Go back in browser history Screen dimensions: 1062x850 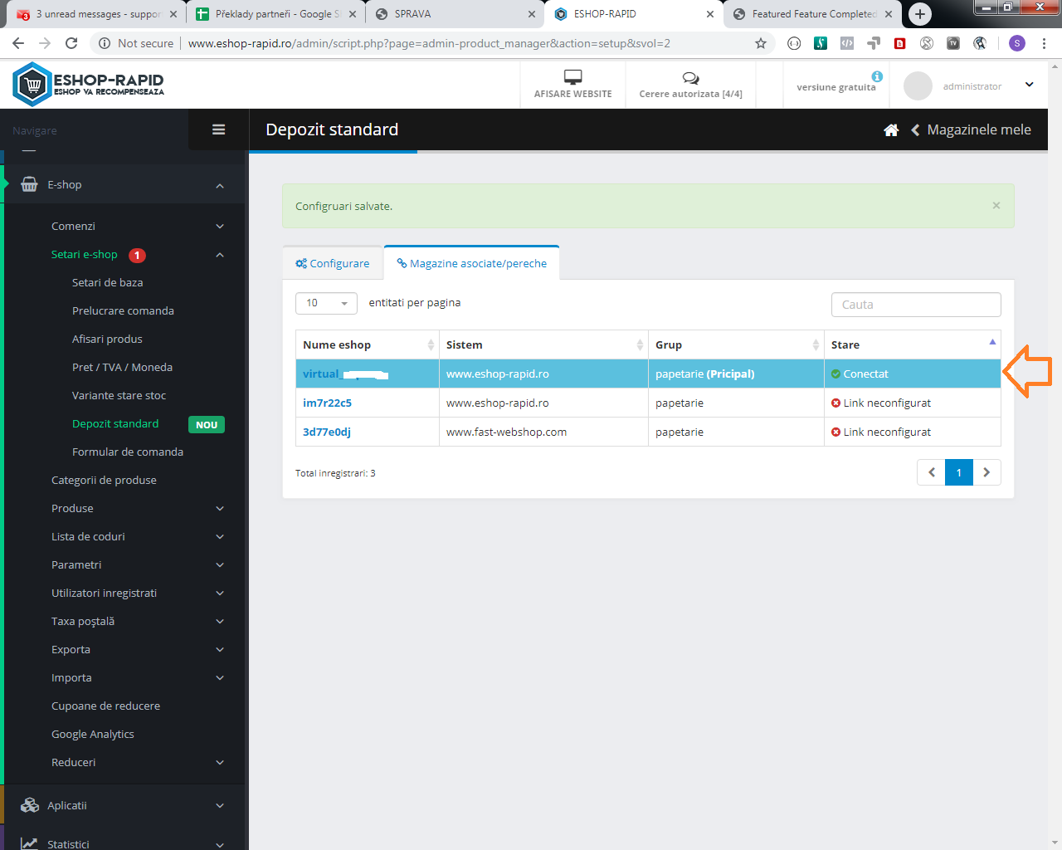click(18, 43)
